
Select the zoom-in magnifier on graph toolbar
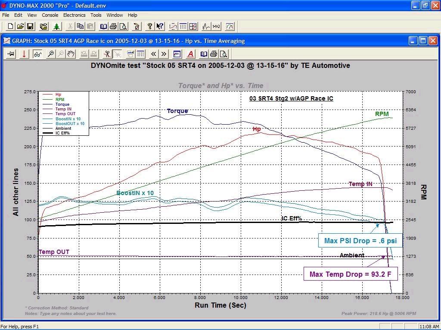(x=51, y=54)
